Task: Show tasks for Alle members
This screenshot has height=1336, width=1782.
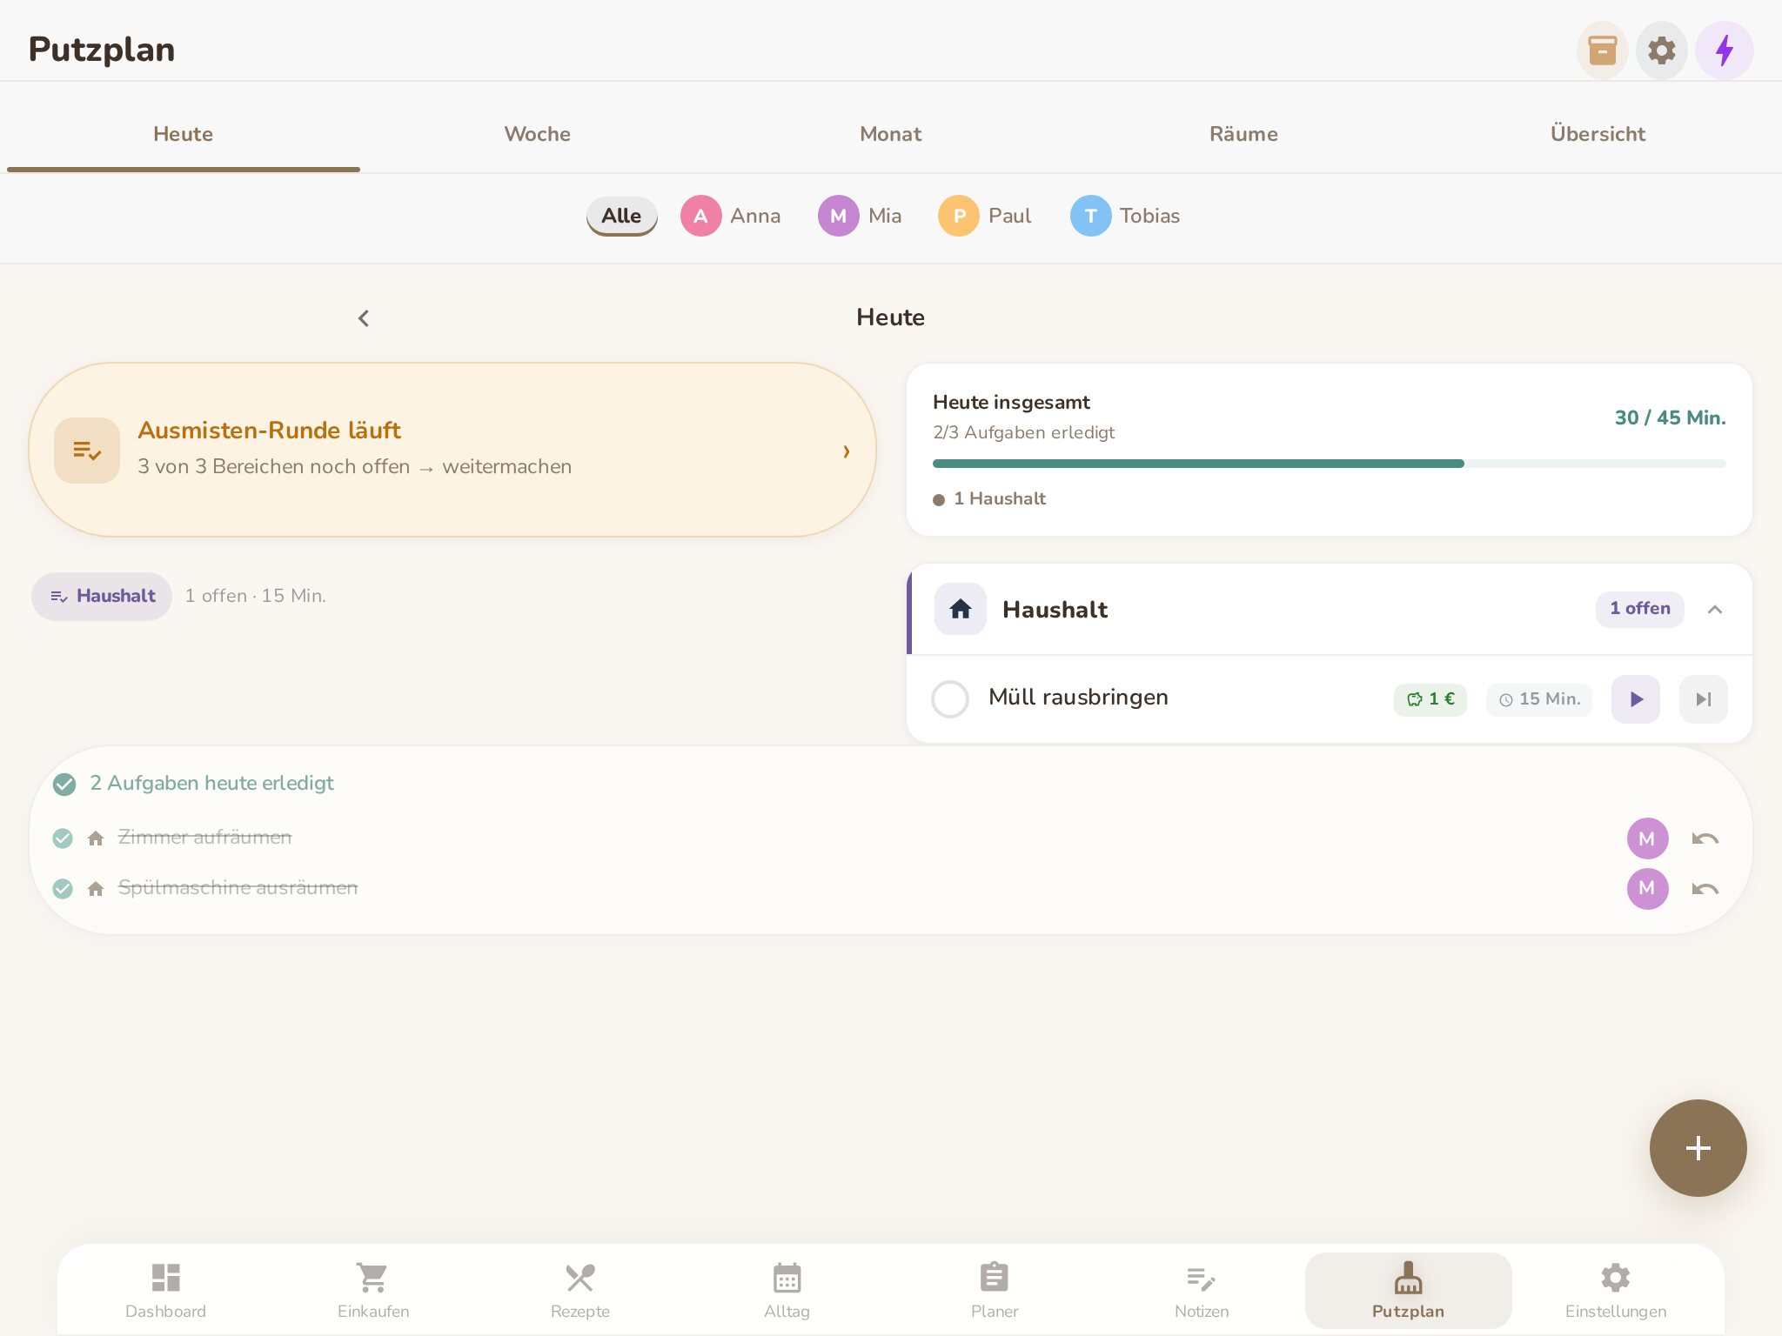Action: point(621,216)
